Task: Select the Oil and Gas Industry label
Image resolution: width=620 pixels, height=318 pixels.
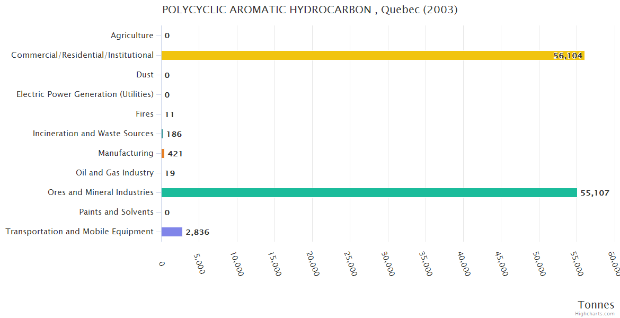Action: (x=114, y=173)
